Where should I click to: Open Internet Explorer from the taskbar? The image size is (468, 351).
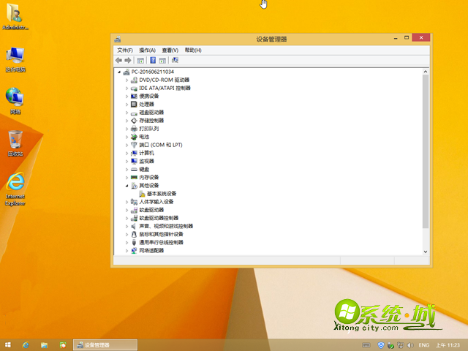[26, 345]
